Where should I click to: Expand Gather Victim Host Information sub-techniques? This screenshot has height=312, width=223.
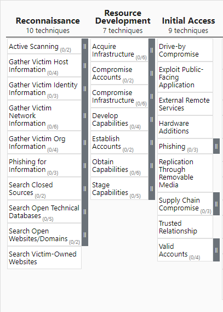point(85,65)
